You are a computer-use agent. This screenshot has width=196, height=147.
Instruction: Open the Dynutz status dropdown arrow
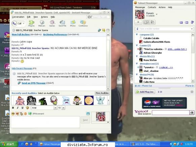point(157,14)
